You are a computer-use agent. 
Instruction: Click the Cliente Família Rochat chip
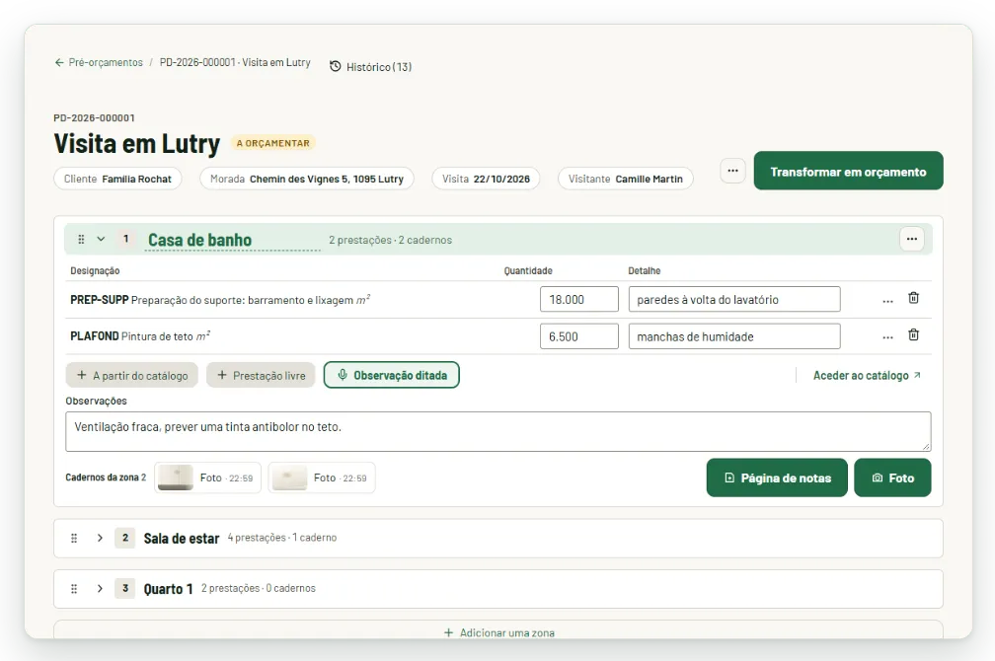(x=118, y=179)
